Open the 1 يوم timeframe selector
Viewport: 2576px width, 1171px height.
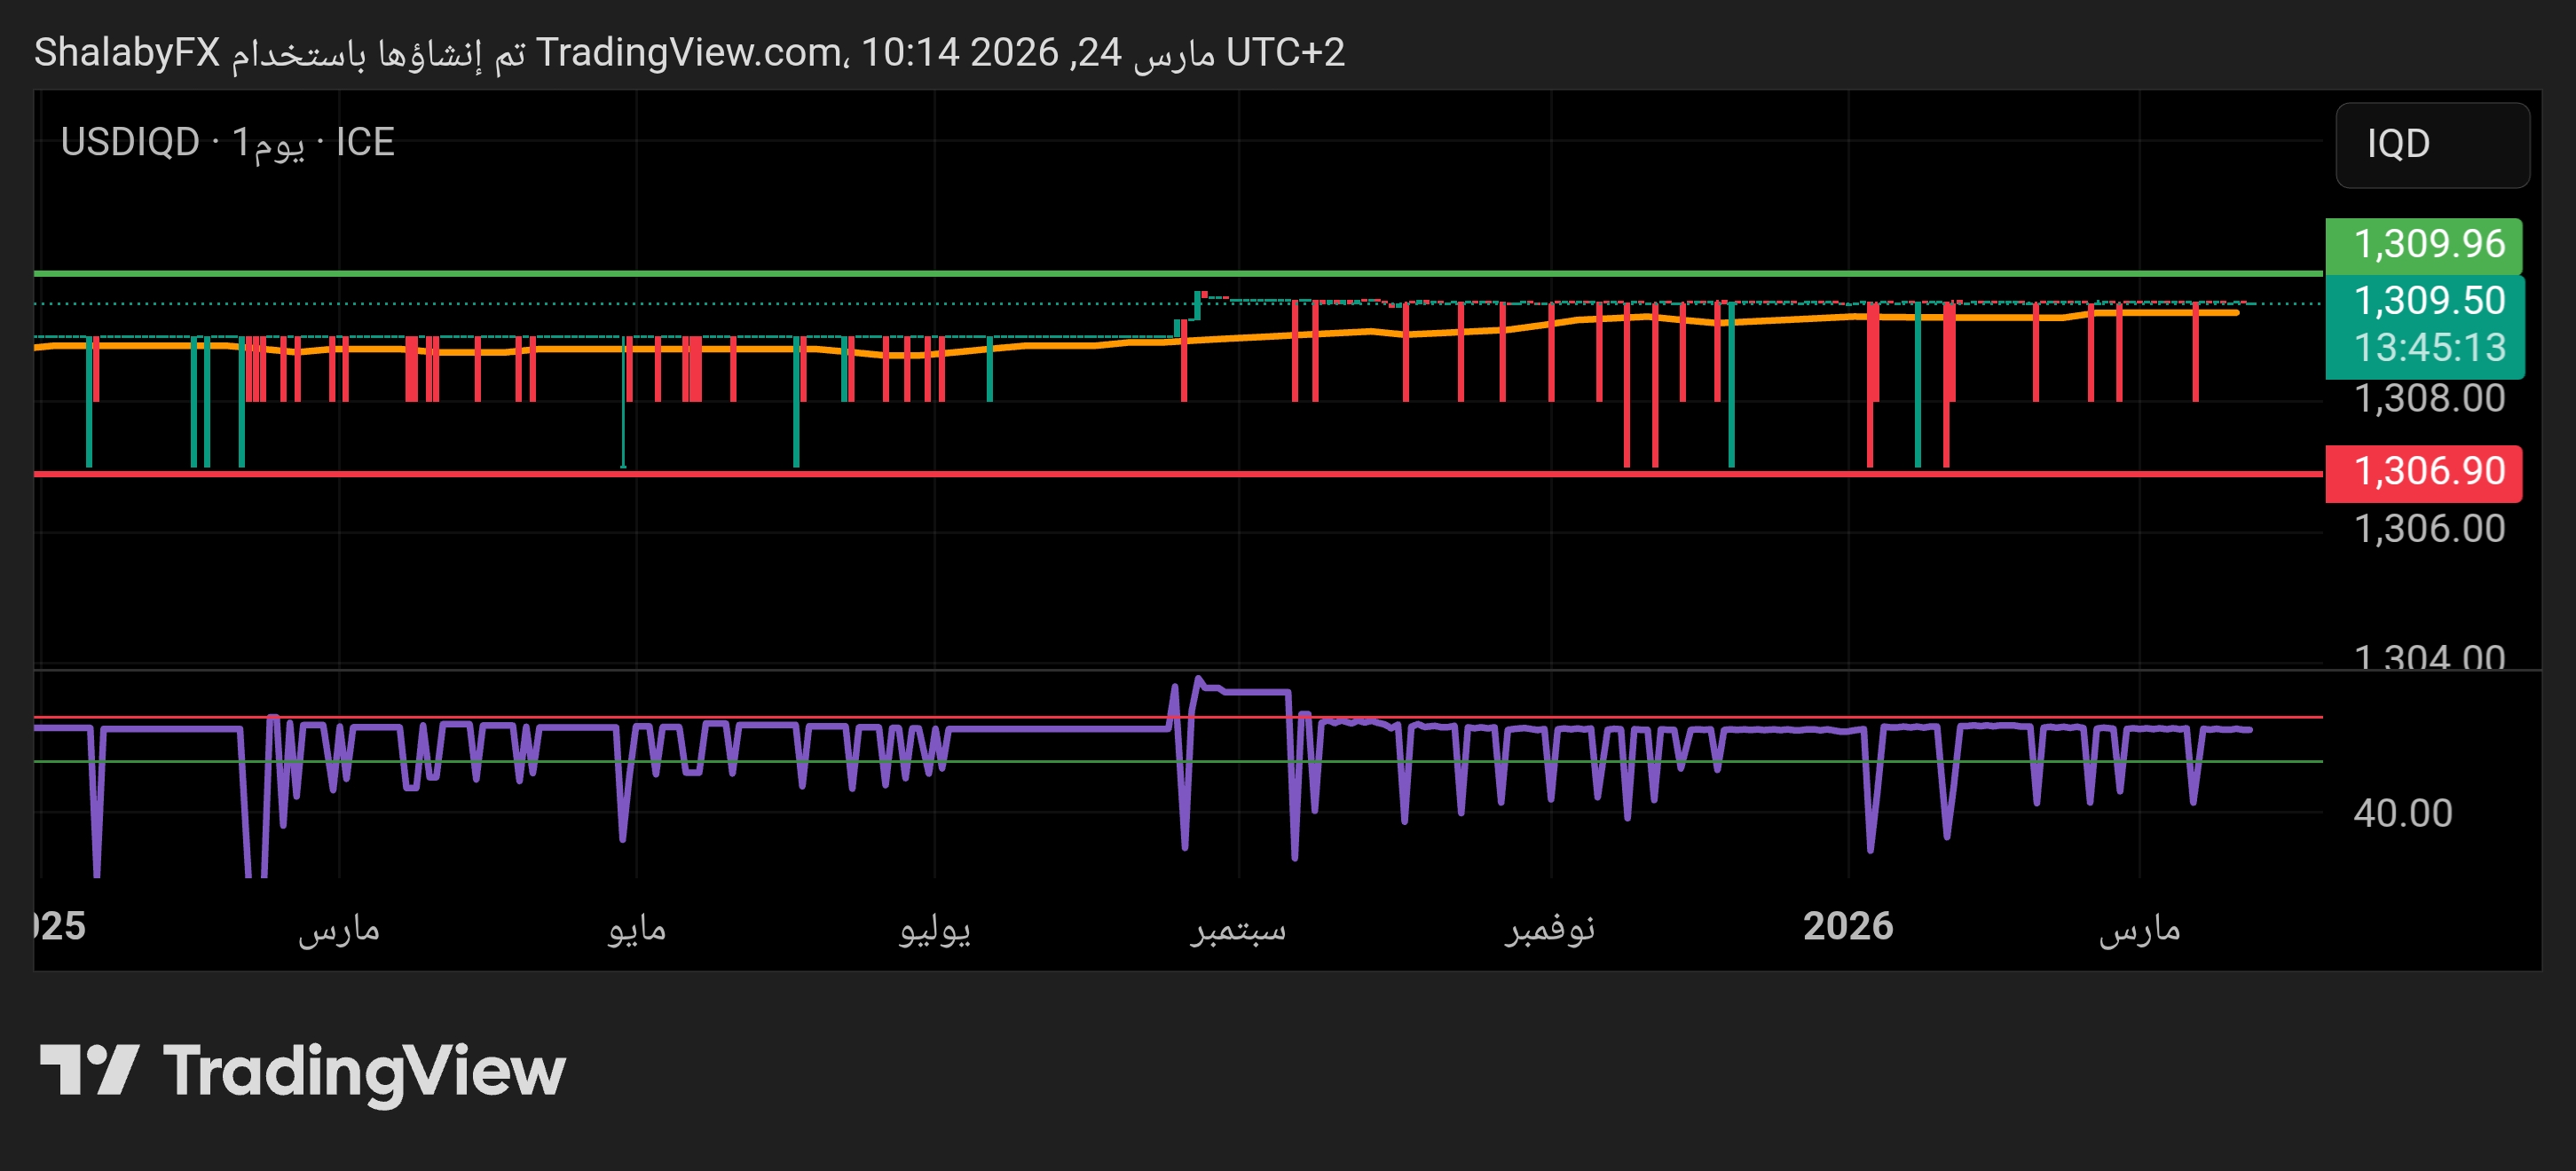pyautogui.click(x=270, y=142)
